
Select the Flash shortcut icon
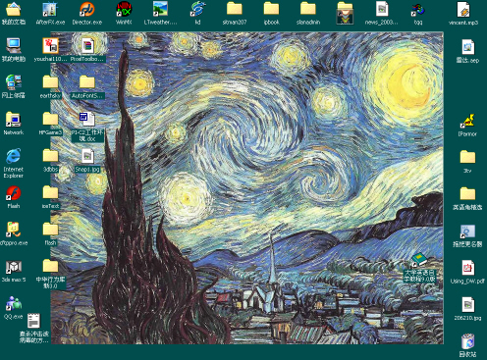pos(14,193)
